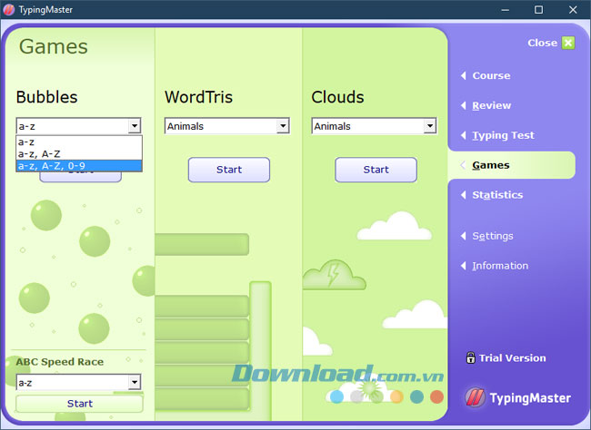Screen dimensions: 591x430
Task: Open the Course section
Action: [x=491, y=75]
